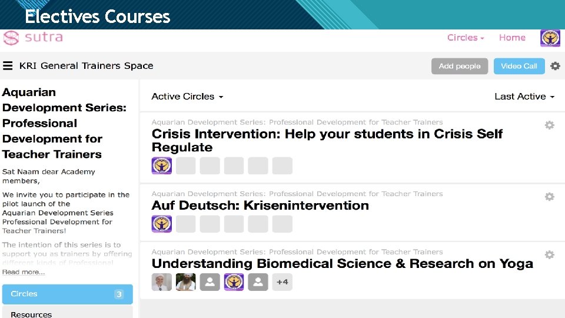Click the KRI member avatar under Crisis Intervention

162,165
